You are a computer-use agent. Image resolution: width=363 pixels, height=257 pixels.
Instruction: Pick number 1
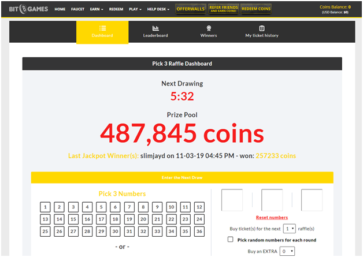[45, 207]
